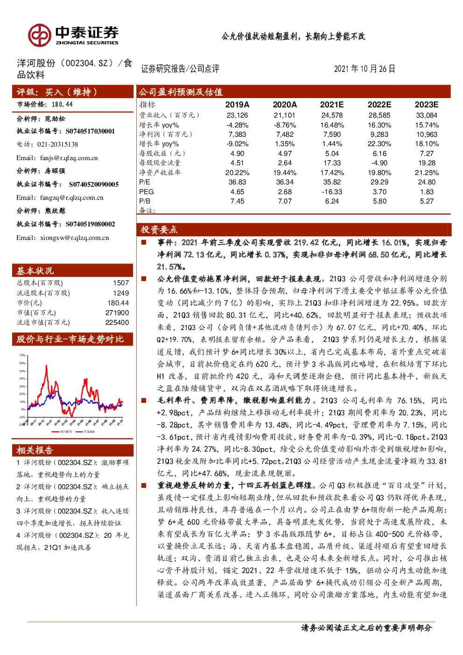Screen dimensions: 463x655
Task: Click 2019A revenue value 23,126
Action: pos(237,115)
